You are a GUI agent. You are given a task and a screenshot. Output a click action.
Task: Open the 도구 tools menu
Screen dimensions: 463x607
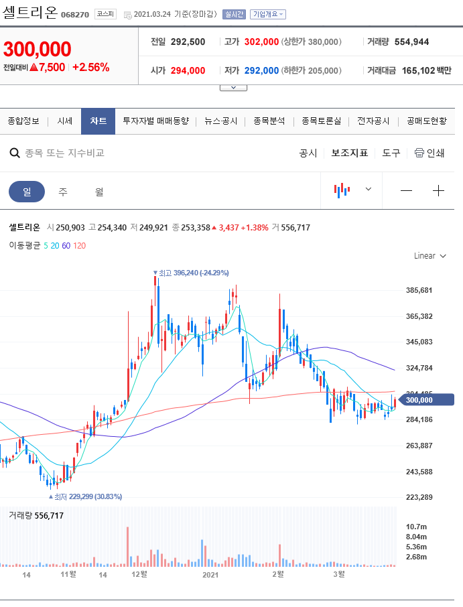click(x=391, y=153)
